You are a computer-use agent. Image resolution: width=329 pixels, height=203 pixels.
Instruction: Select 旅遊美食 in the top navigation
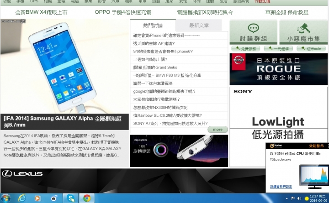click(x=241, y=1)
